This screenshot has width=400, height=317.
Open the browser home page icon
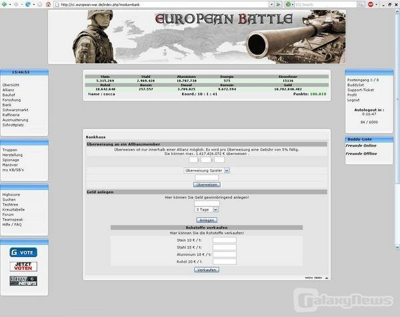point(48,5)
